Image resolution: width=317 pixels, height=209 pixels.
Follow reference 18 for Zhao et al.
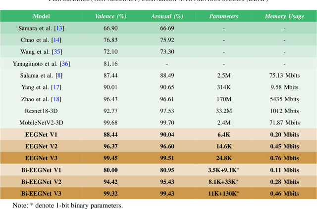tap(57, 99)
